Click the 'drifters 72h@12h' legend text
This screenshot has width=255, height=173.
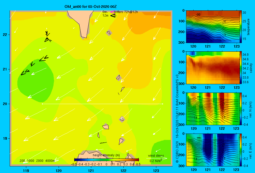[126, 12]
